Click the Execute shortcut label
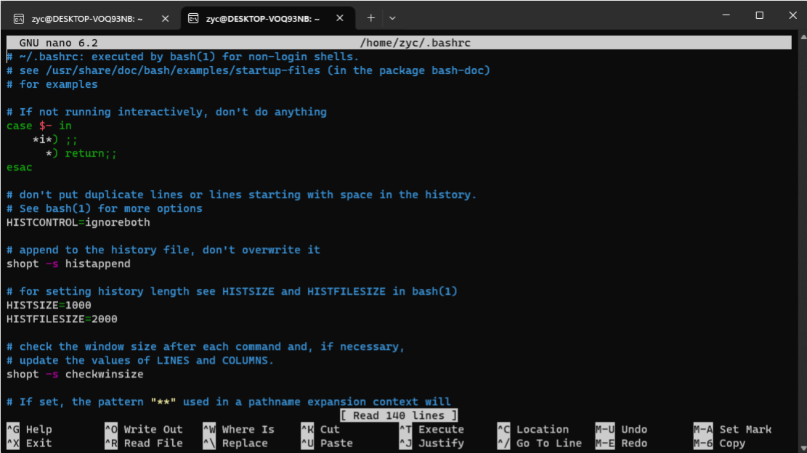This screenshot has width=807, height=453. (441, 429)
